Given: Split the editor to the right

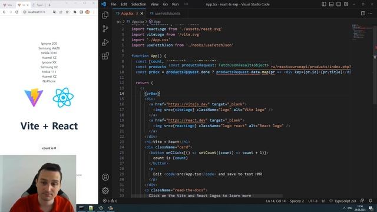Looking at the screenshot, I should (363, 14).
